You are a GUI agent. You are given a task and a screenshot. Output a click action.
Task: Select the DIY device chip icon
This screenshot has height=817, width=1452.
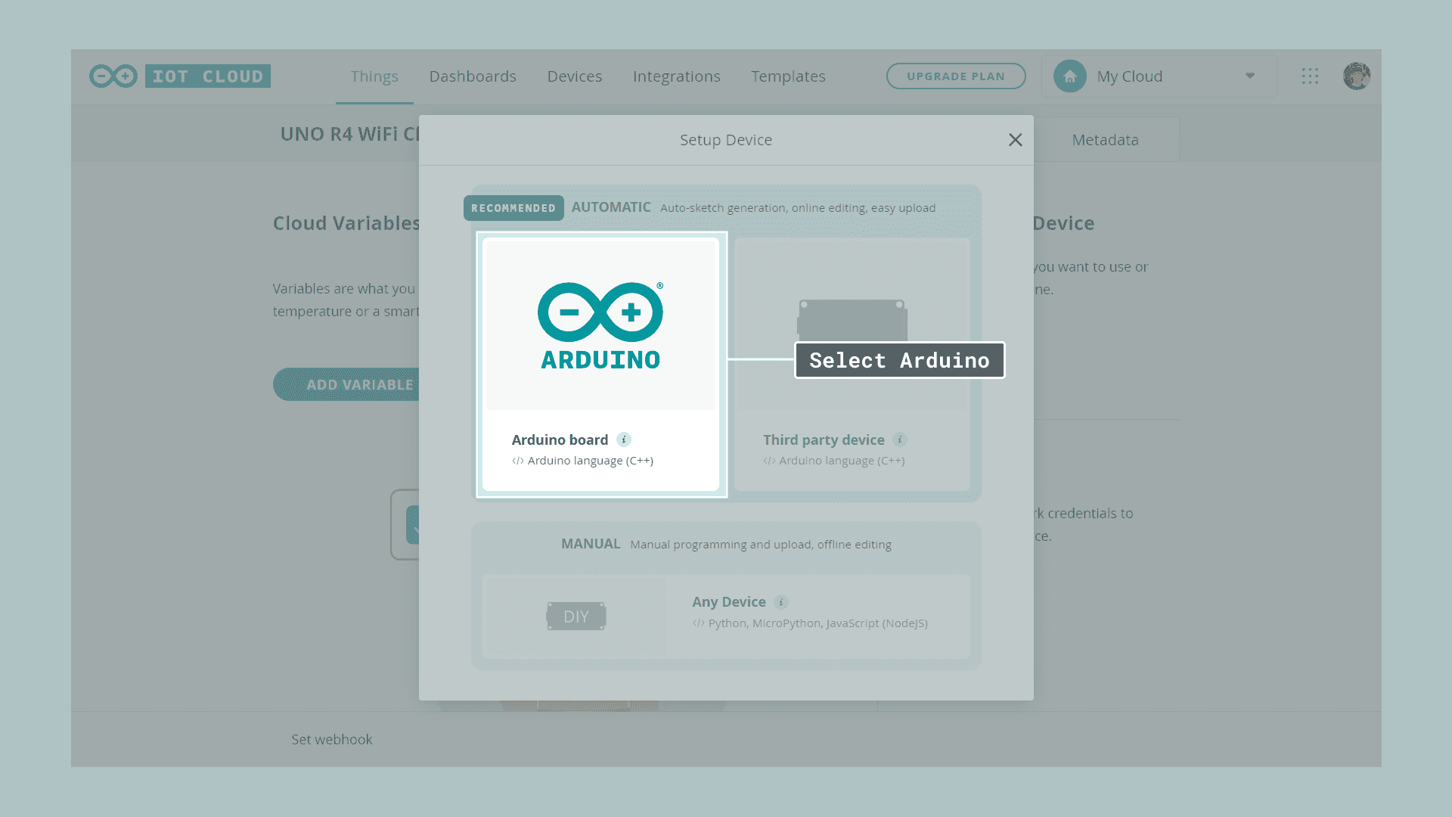pos(576,617)
